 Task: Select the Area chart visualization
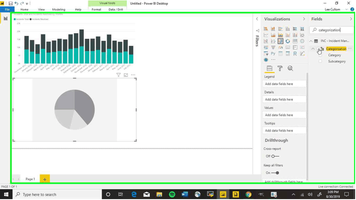[273, 35]
